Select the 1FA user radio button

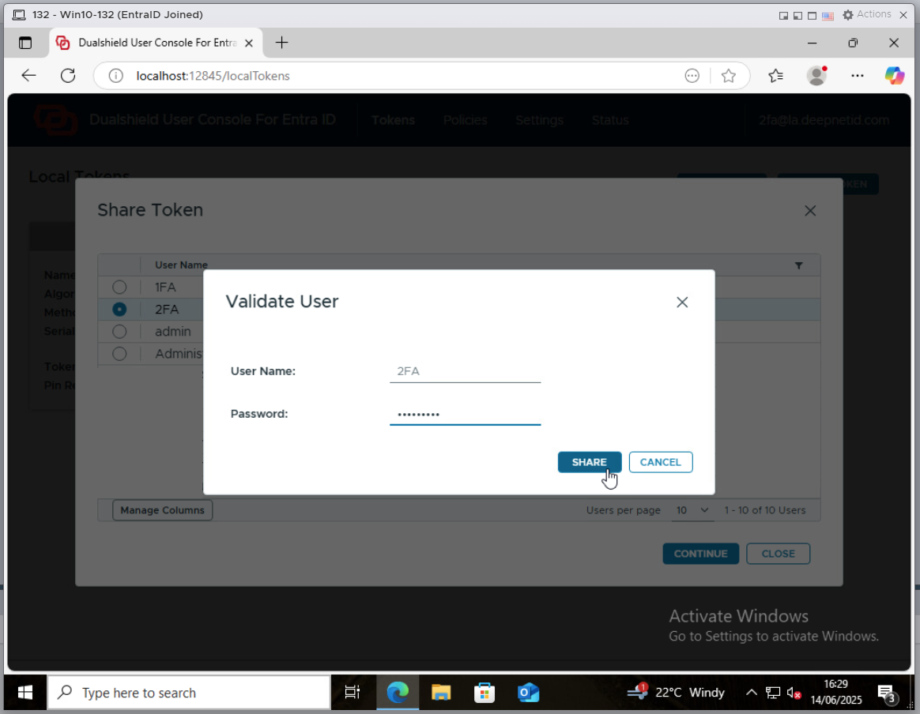(119, 287)
